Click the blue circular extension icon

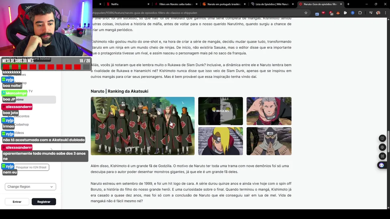coord(353,13)
